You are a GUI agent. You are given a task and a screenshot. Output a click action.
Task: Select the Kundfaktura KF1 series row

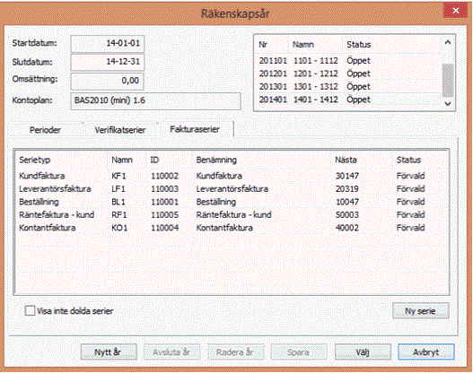[231, 176]
